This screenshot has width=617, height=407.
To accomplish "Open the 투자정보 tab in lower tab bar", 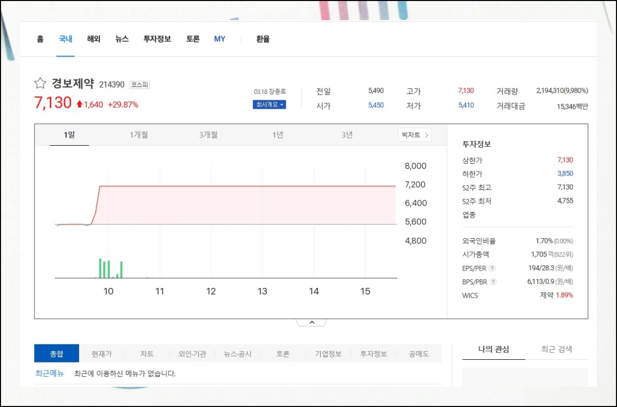I will pyautogui.click(x=373, y=354).
